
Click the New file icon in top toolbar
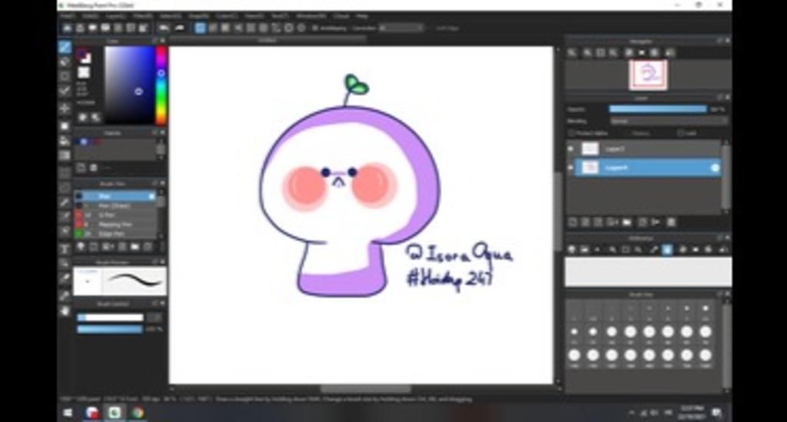(x=67, y=28)
